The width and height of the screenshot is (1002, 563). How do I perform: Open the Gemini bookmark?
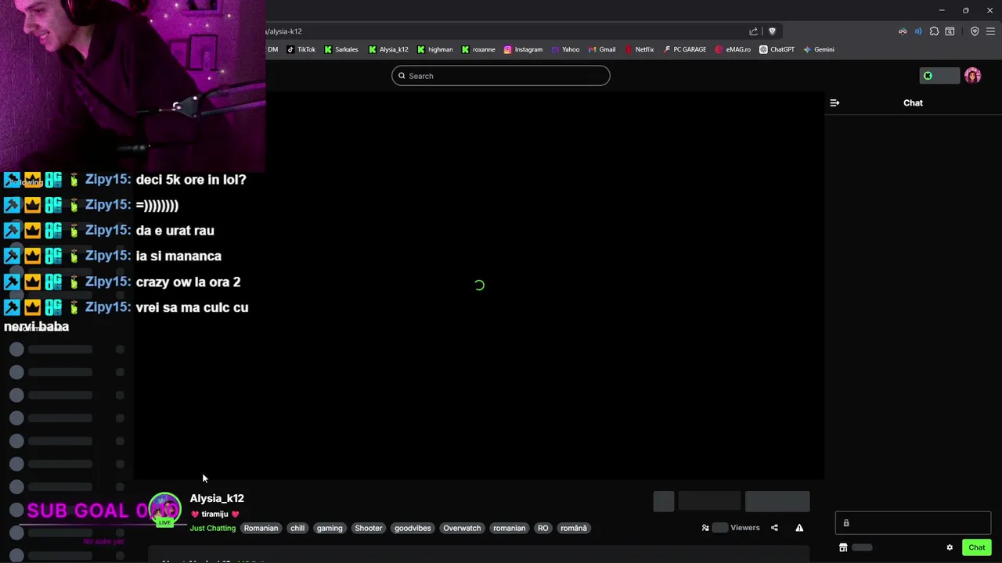pos(818,49)
